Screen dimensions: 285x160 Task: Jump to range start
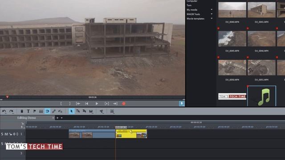(x=78, y=104)
